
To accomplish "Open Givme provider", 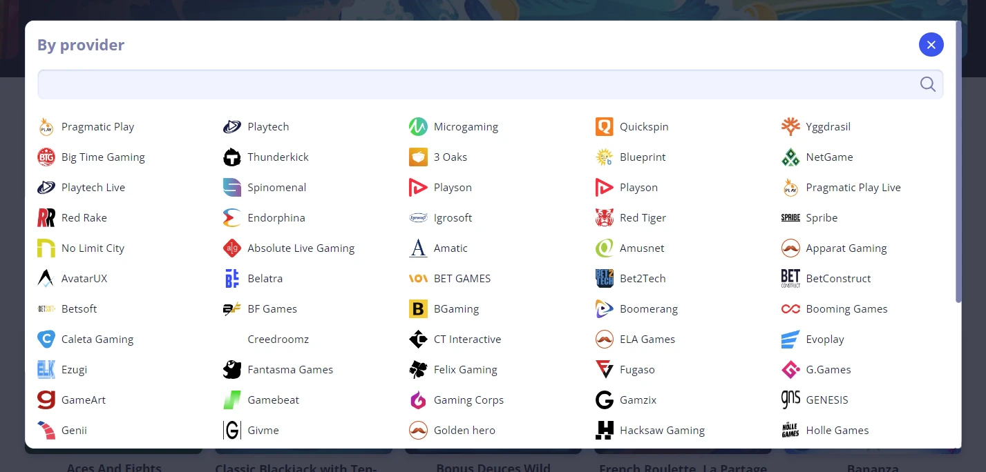I will coord(251,431).
